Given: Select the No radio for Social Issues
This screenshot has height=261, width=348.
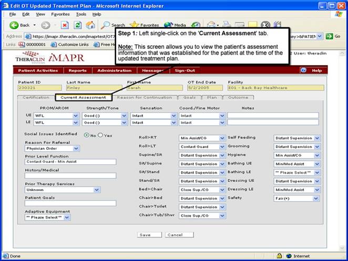Looking at the screenshot, I should point(87,135).
